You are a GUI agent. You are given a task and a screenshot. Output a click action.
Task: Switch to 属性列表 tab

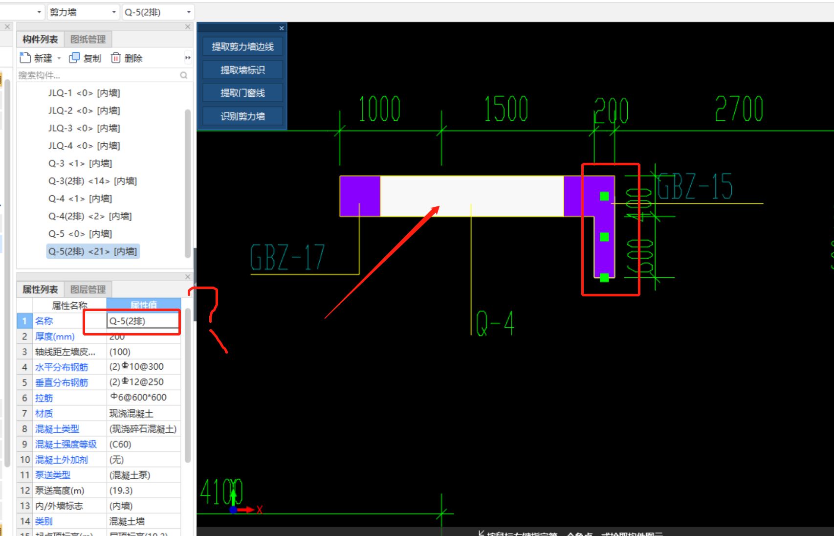(x=40, y=290)
